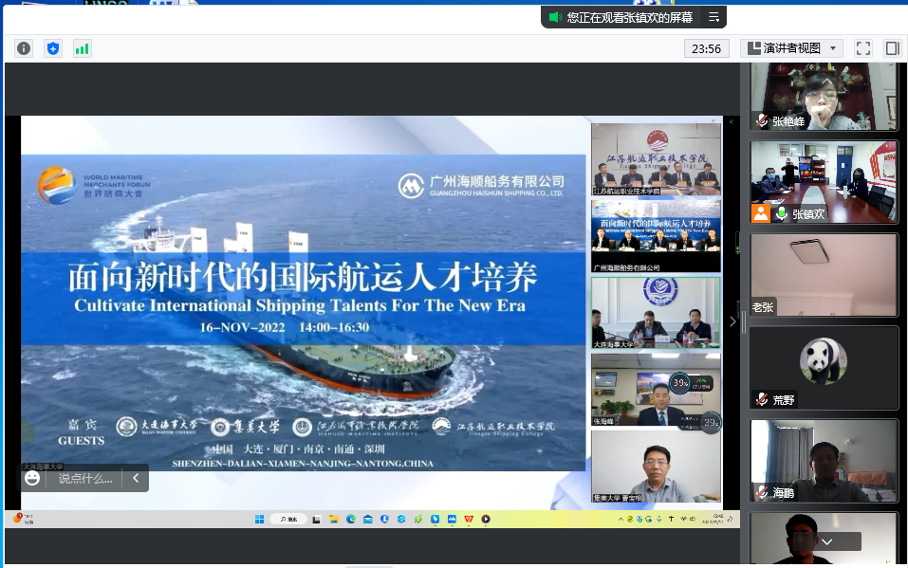
Task: Click the green mic icon beside 张镇欢
Action: (x=781, y=213)
